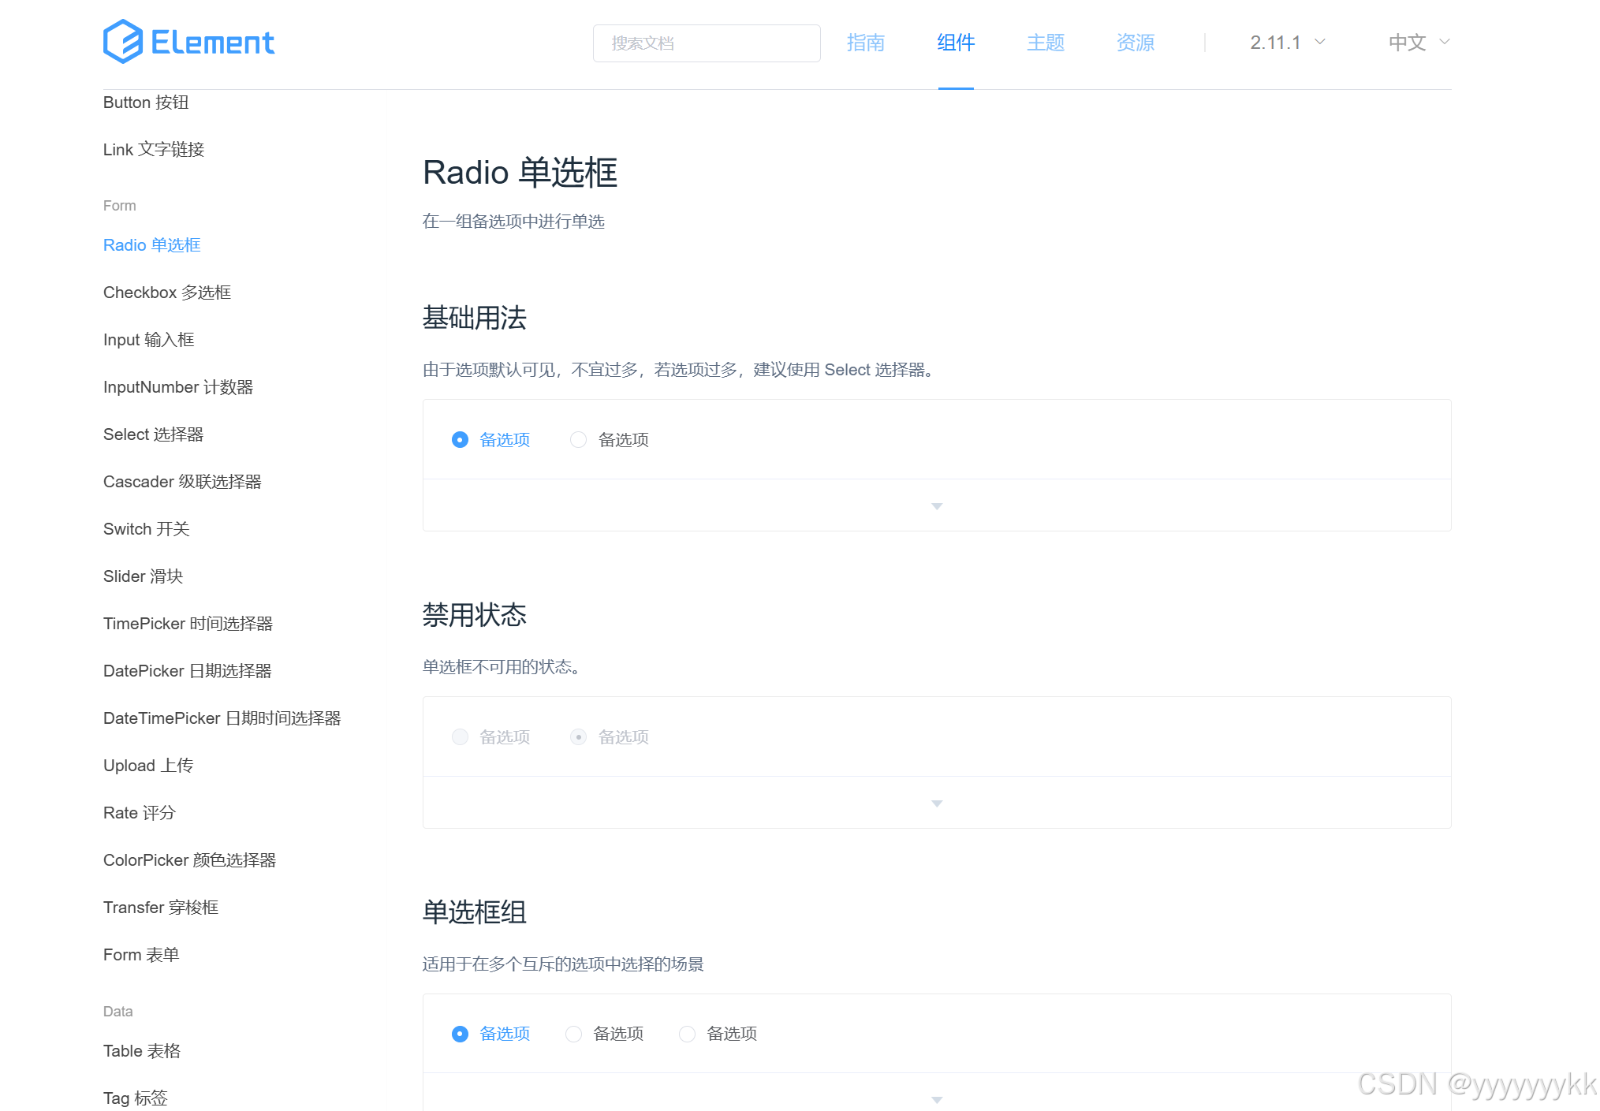Click the Element logo
The image size is (1600, 1111).
[188, 42]
